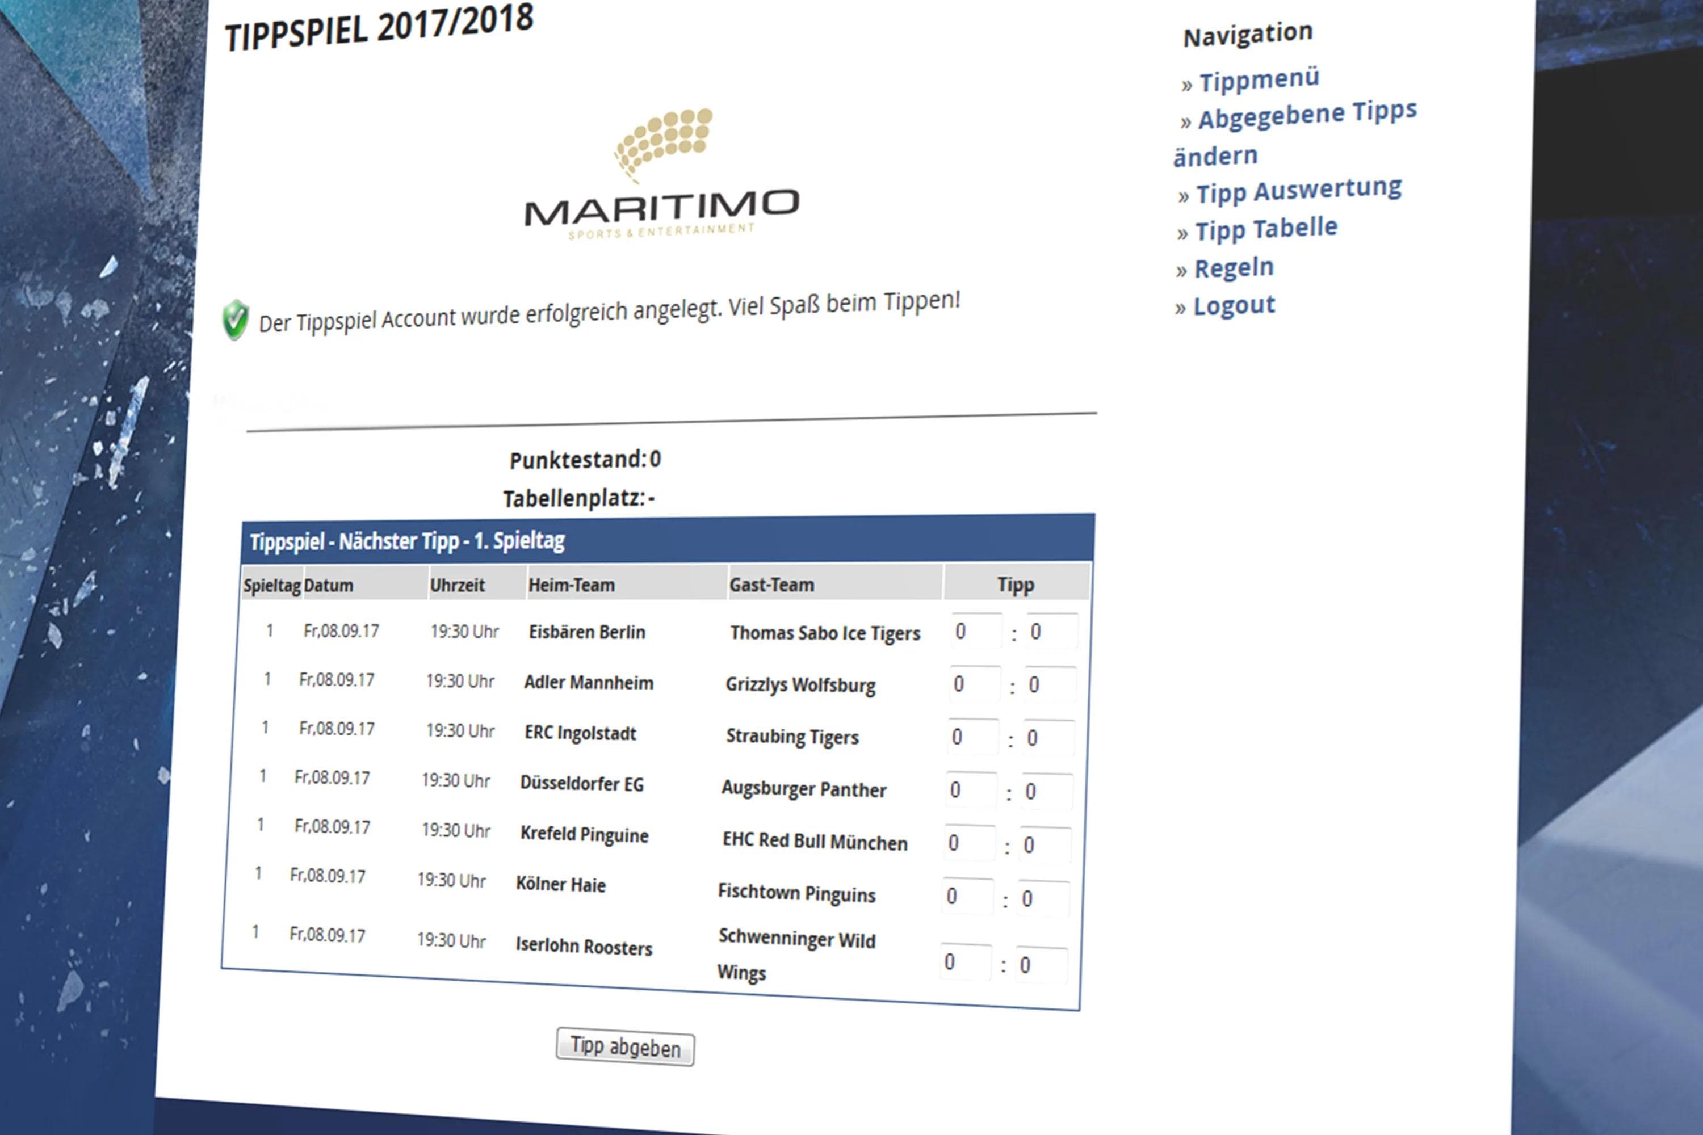Click the 19:30 Uhr time in Adler Mannheim row
This screenshot has height=1135, width=1703.
pos(460,681)
